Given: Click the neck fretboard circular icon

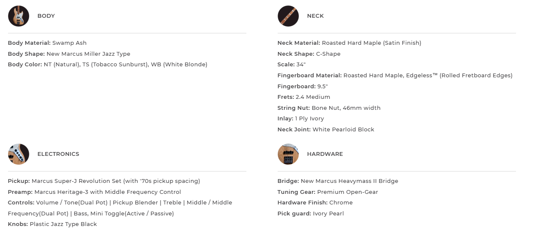Looking at the screenshot, I should point(288,16).
